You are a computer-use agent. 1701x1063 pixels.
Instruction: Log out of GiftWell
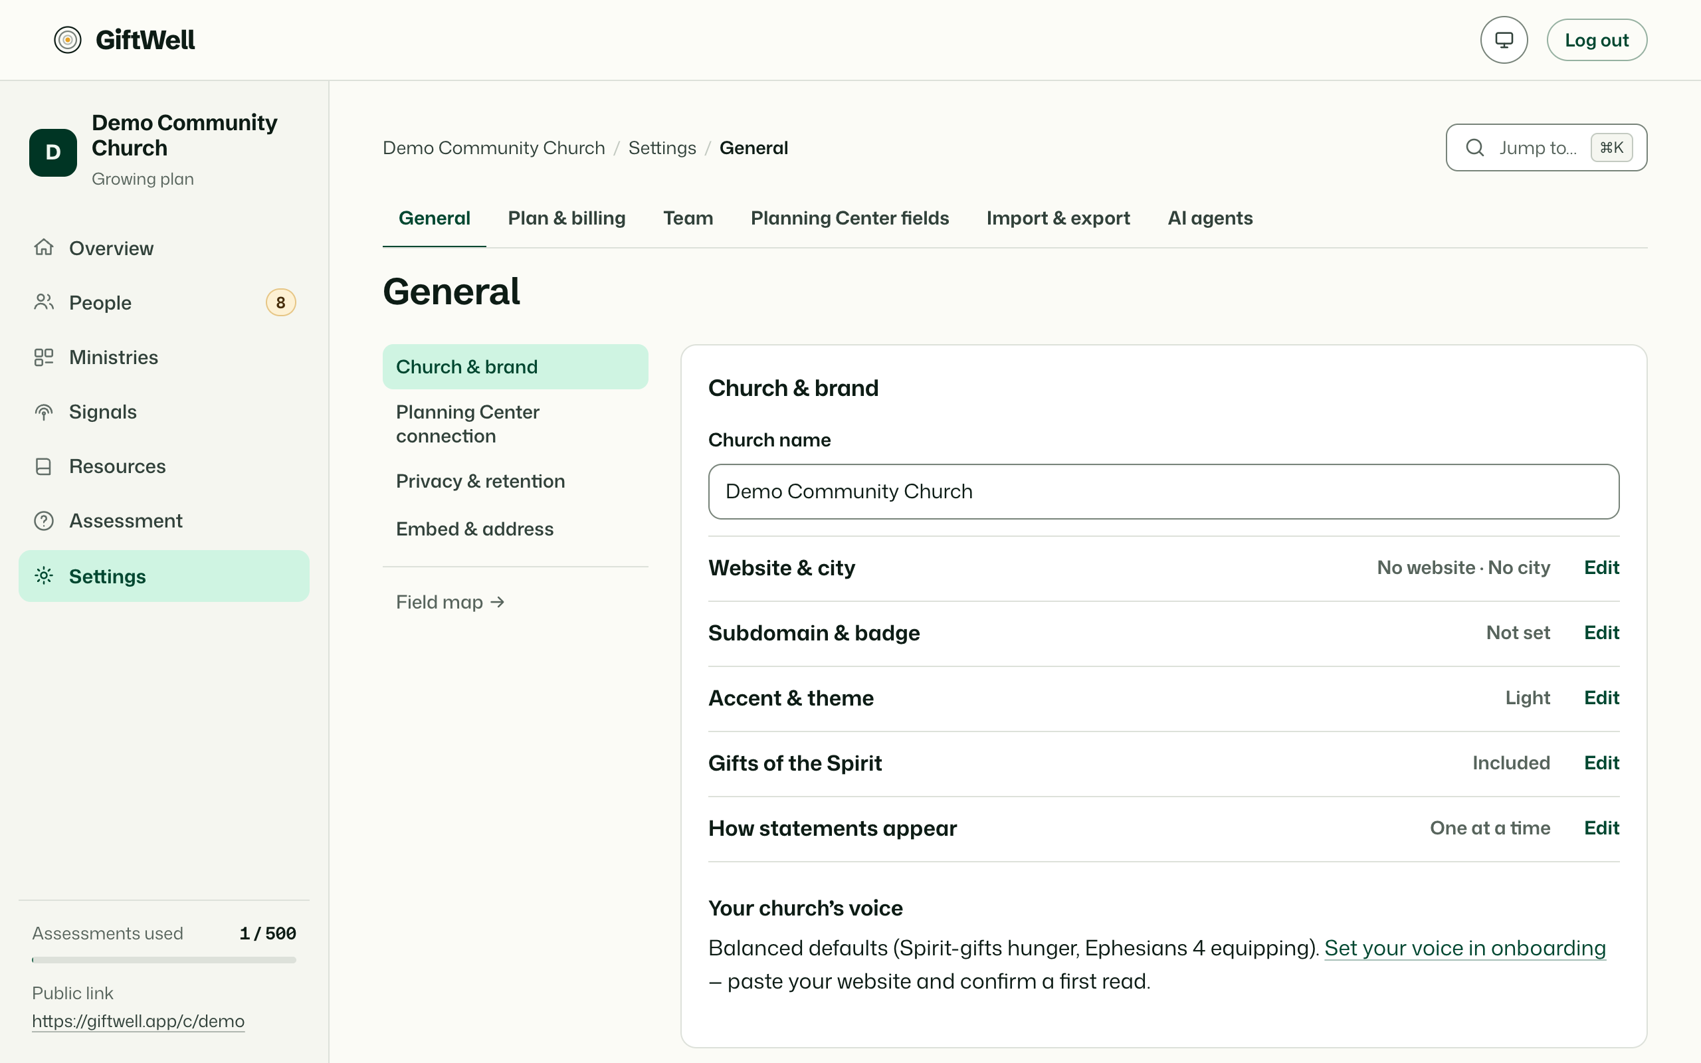[x=1596, y=40]
